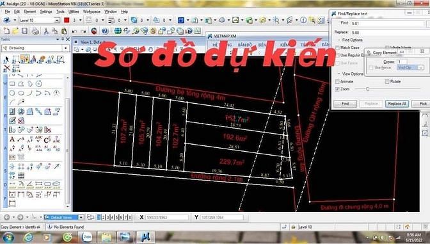The width and height of the screenshot is (430, 244).
Task: Pick the Place Circle tool
Action: point(12,93)
